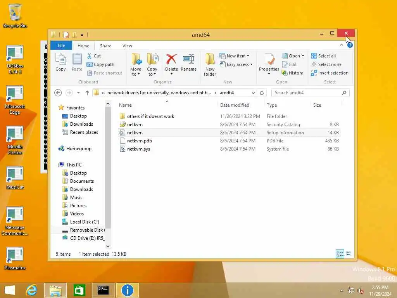Open the File menu tab
The width and height of the screenshot is (397, 298).
[61, 46]
